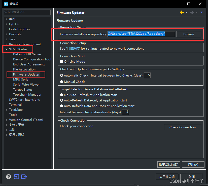Expand the 运行 / 调试 node
The height and width of the screenshot is (186, 208).
(6, 135)
